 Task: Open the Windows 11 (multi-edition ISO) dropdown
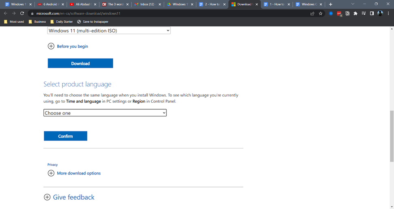[x=109, y=31]
